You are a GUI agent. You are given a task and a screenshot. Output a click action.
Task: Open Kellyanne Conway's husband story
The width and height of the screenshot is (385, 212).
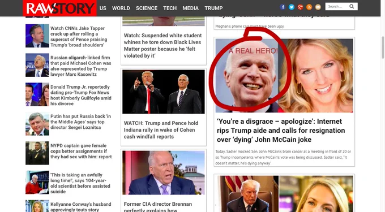click(x=81, y=207)
